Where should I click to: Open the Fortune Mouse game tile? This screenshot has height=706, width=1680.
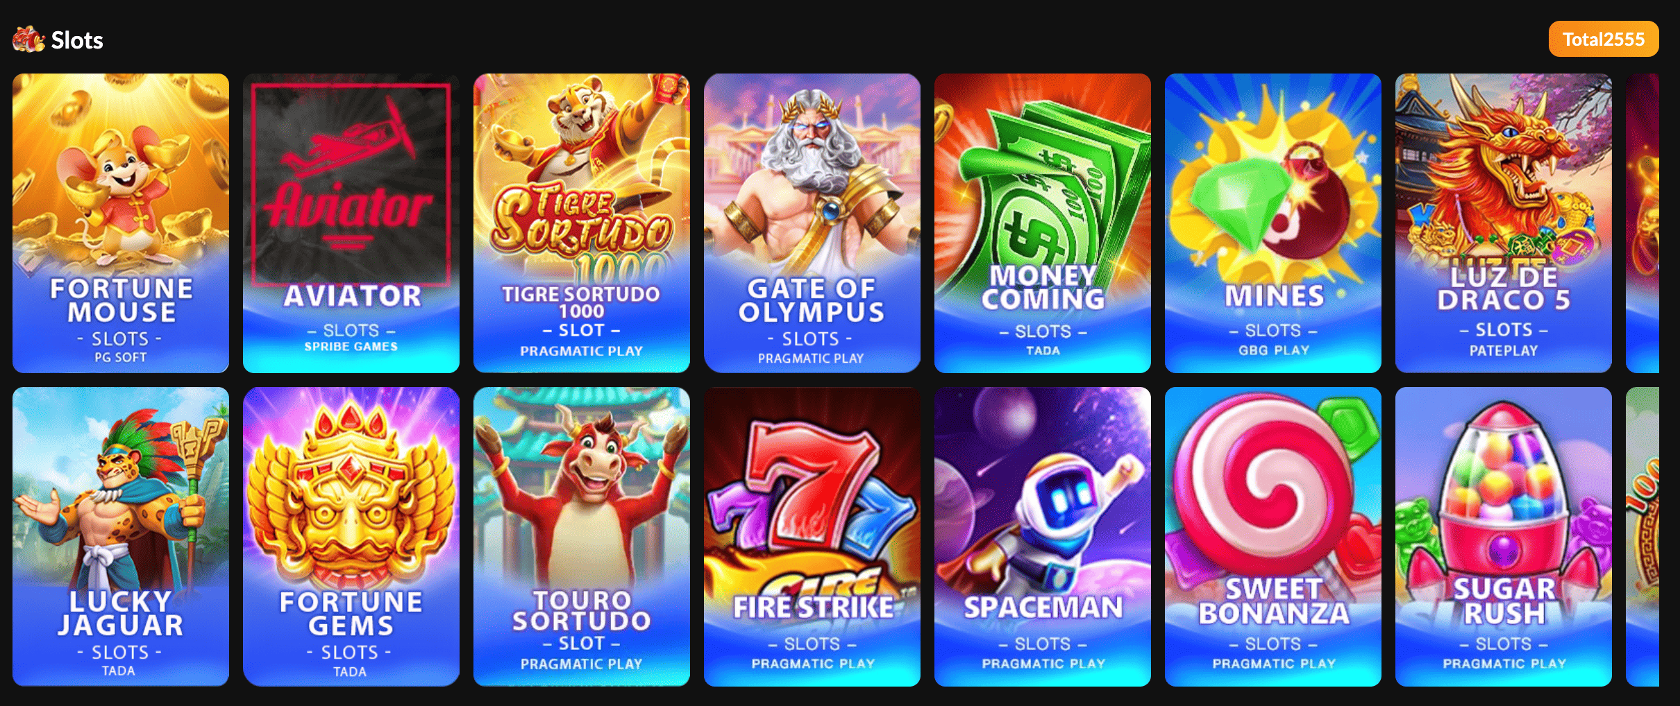click(121, 223)
